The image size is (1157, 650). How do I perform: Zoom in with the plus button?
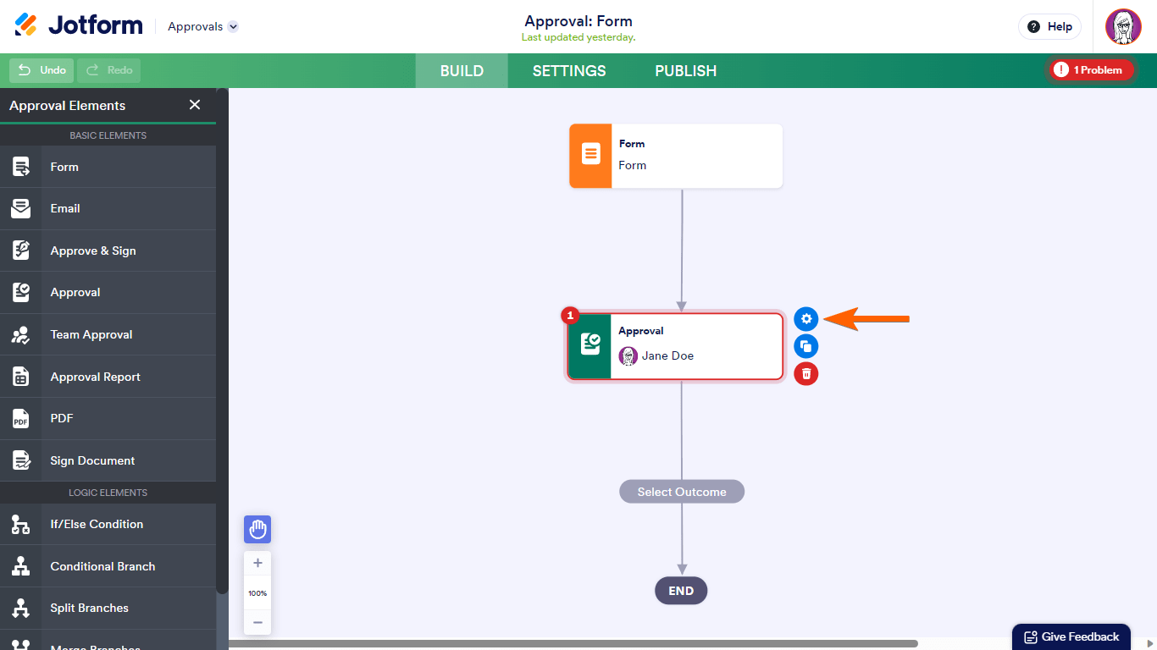tap(257, 563)
